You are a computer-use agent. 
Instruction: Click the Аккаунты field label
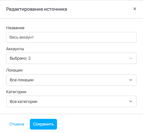click(15, 49)
